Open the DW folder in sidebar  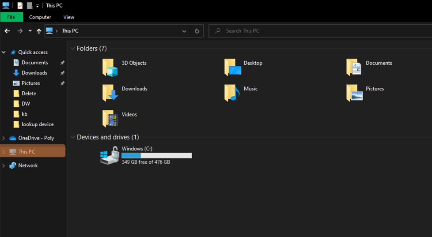click(26, 104)
